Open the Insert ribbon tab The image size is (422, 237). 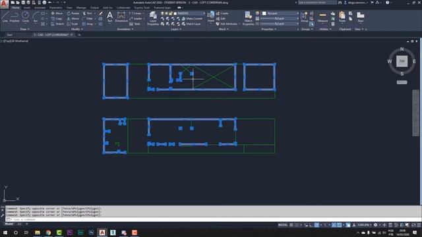pos(27,8)
